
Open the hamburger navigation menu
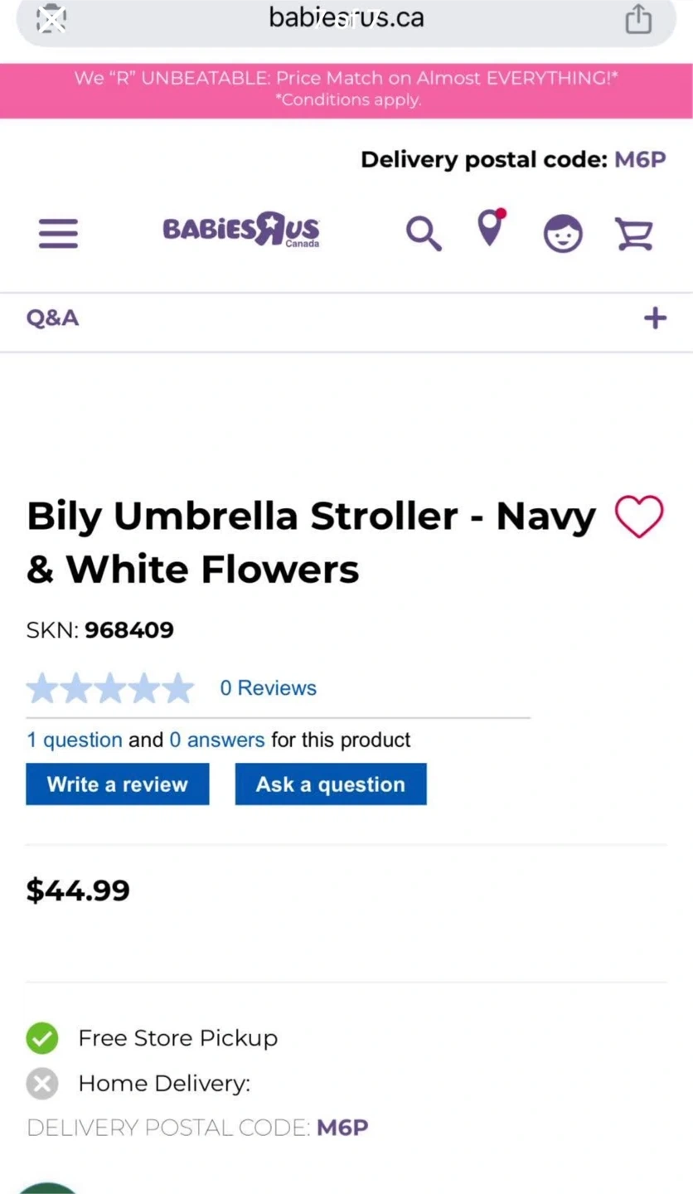click(x=58, y=234)
